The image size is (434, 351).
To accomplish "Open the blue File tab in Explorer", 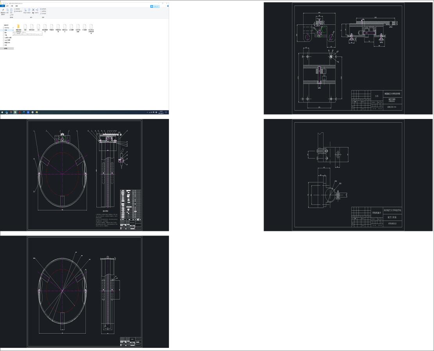I will click(x=2, y=6).
